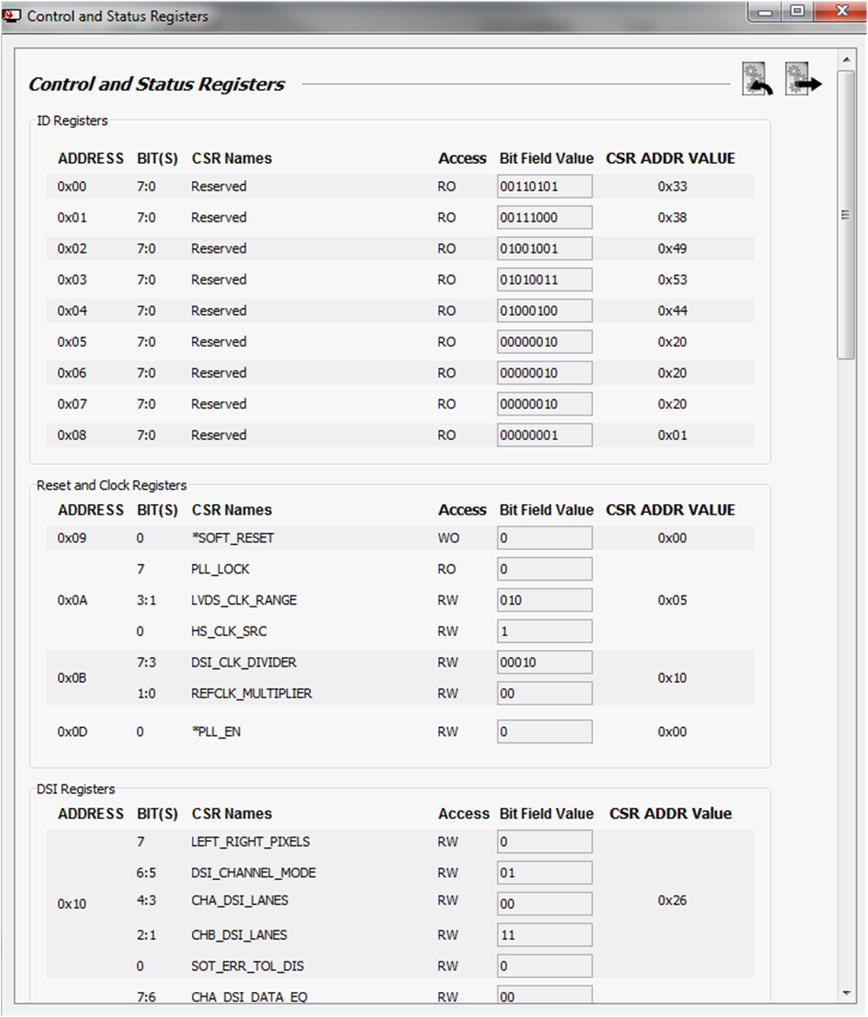Select the LVDS_CLK_RANGE value field

[544, 600]
